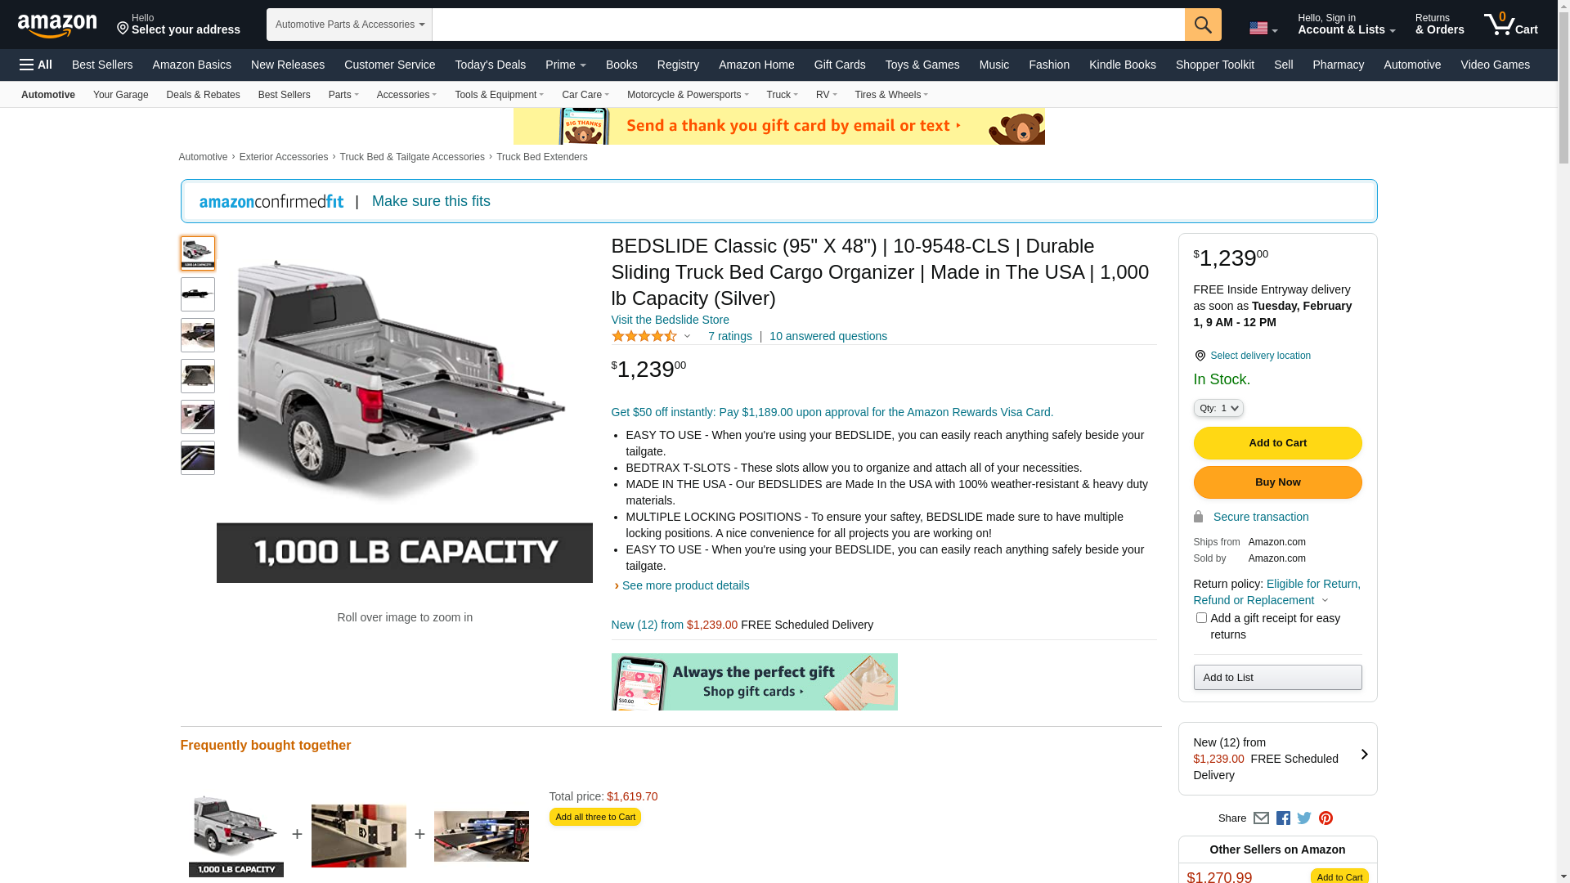
Task: Open the All hamburger menu
Action: point(36,65)
